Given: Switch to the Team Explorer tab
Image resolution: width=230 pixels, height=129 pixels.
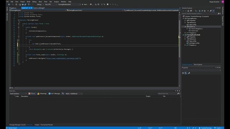Looking at the screenshot, I should 198,64.
